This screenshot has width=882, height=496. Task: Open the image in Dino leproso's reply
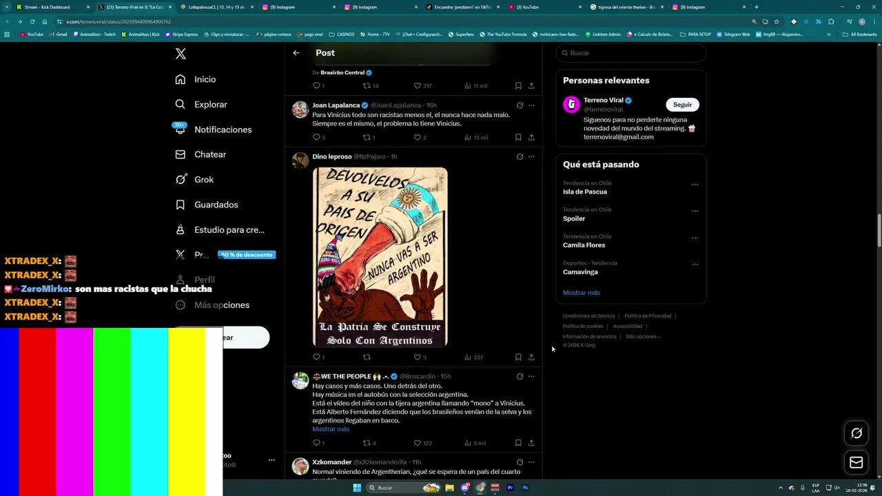point(380,257)
